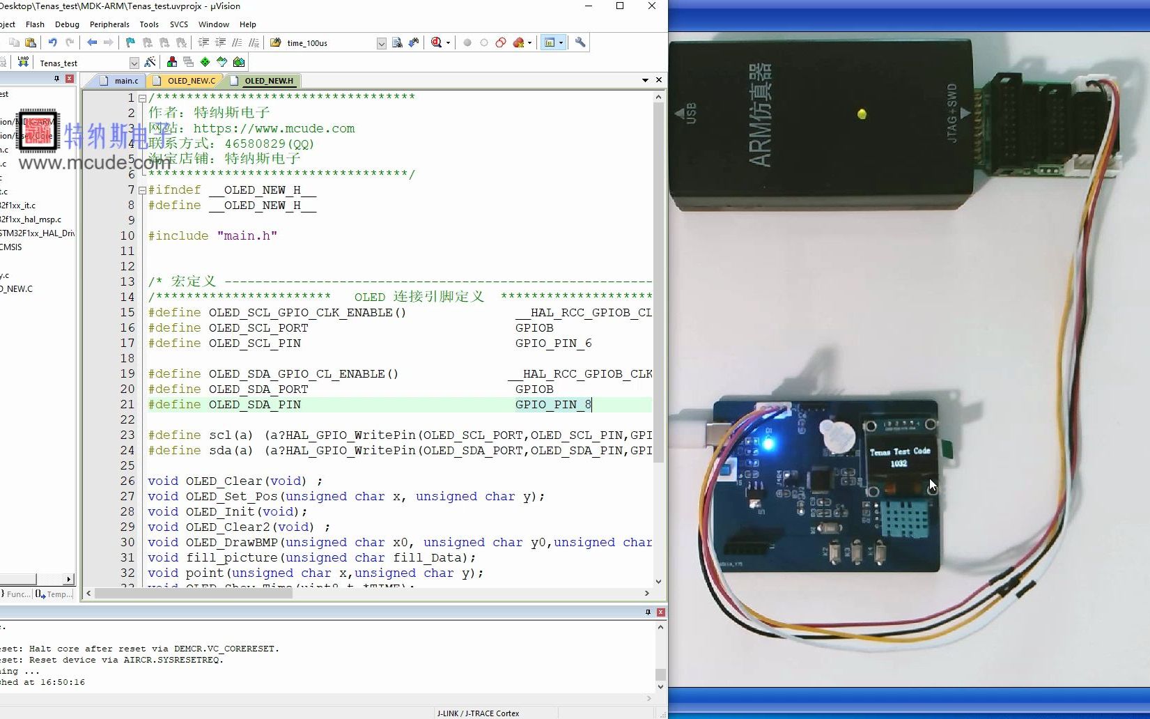1150x719 pixels.
Task: Click the Find icon beside the search box
Action: pyautogui.click(x=397, y=42)
